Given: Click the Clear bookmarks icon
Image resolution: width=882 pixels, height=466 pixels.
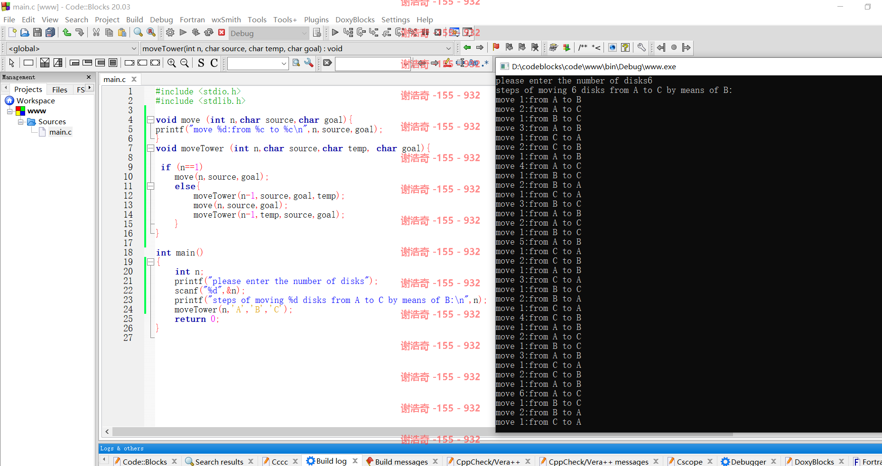Looking at the screenshot, I should coord(535,47).
